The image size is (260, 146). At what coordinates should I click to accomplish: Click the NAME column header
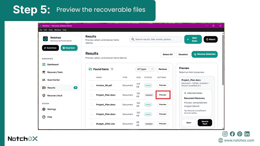pos(99,77)
